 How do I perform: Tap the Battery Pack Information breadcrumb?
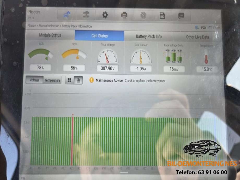click(x=77, y=26)
